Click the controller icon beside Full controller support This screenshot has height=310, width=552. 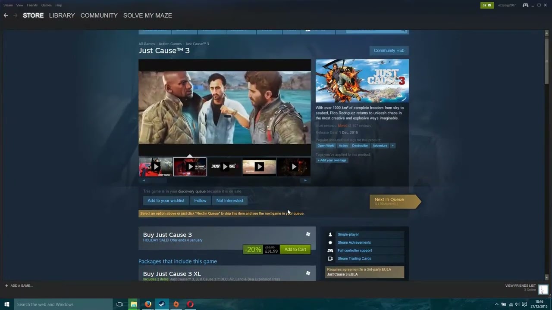(x=330, y=251)
